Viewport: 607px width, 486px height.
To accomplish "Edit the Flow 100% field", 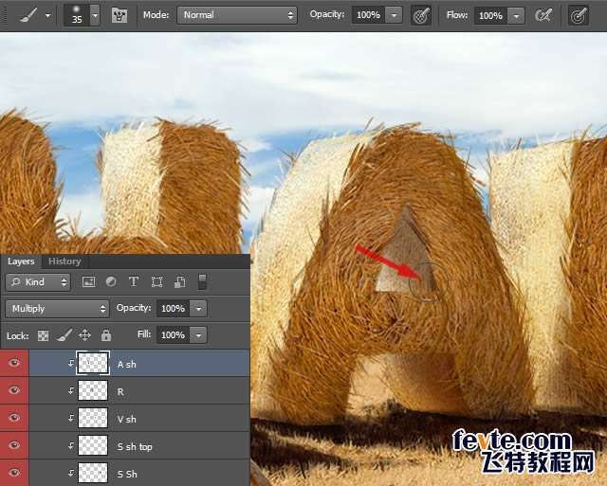I will coord(490,15).
